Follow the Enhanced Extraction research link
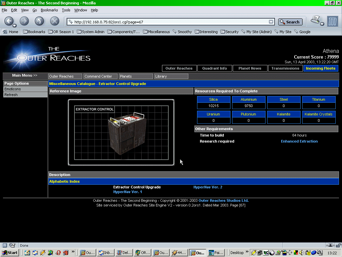This screenshot has width=342, height=257. pos(299,141)
